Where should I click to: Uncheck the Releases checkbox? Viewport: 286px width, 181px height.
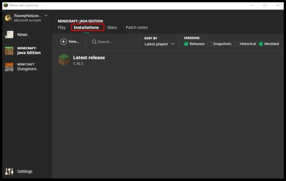click(186, 44)
